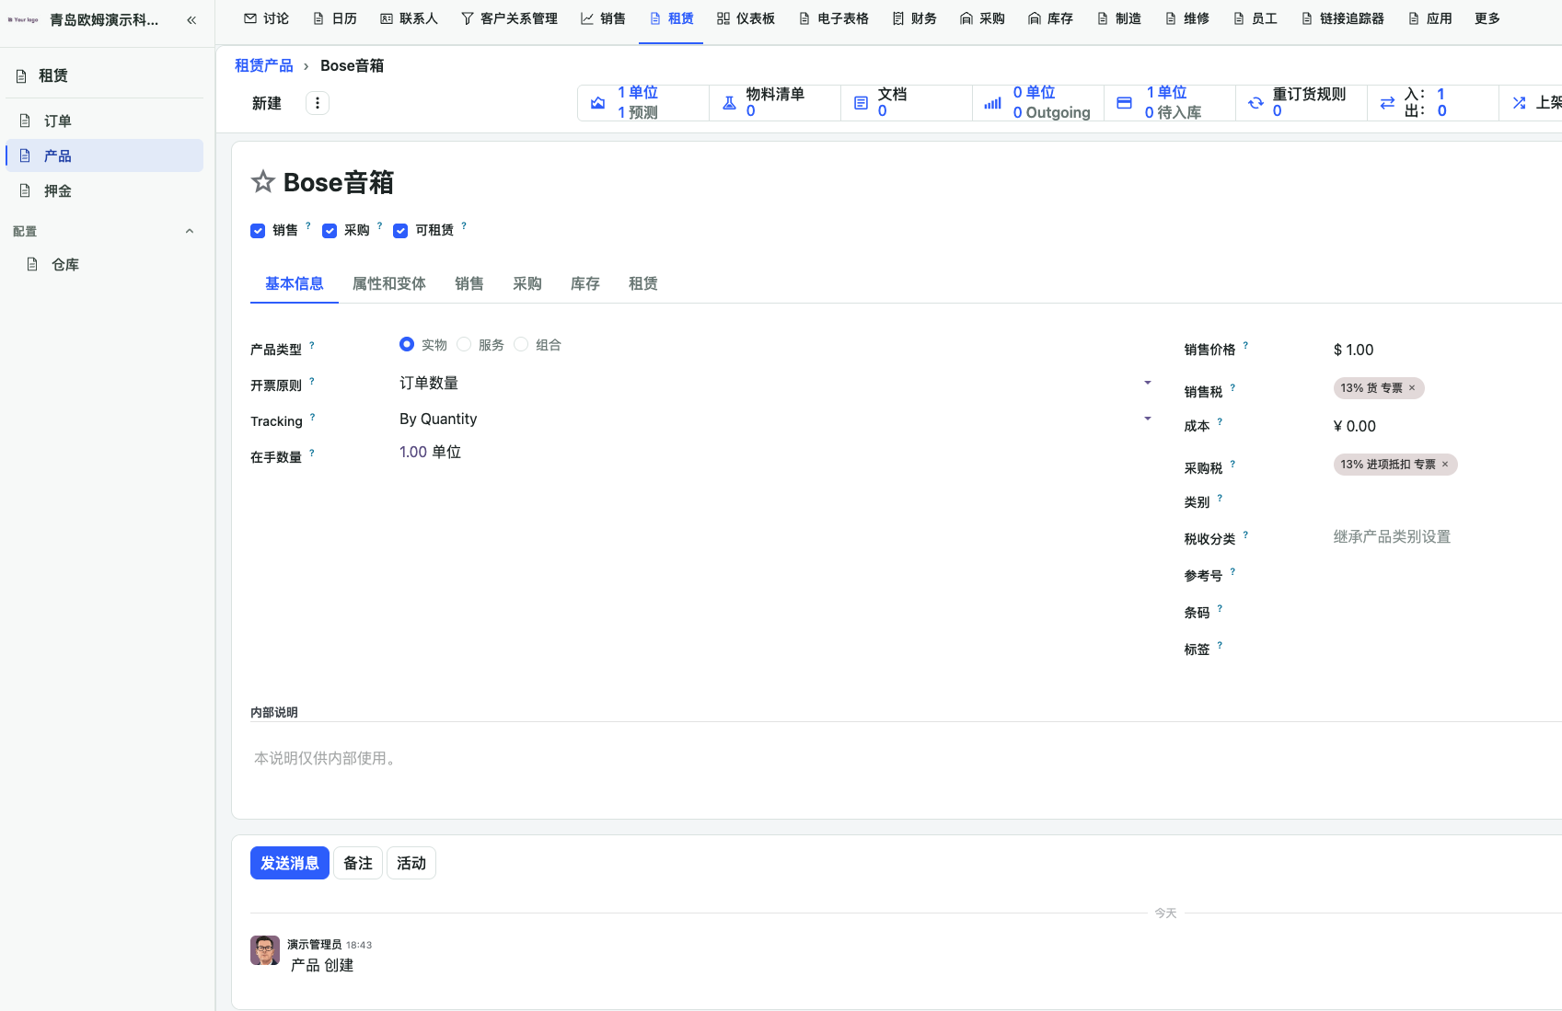Viewport: 1562px width, 1011px height.
Task: Open the 入/出 transfer arrows stat button
Action: click(1433, 103)
